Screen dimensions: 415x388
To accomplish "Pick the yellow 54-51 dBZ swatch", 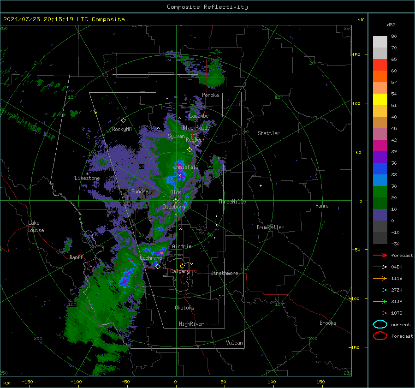I will 380,100.
